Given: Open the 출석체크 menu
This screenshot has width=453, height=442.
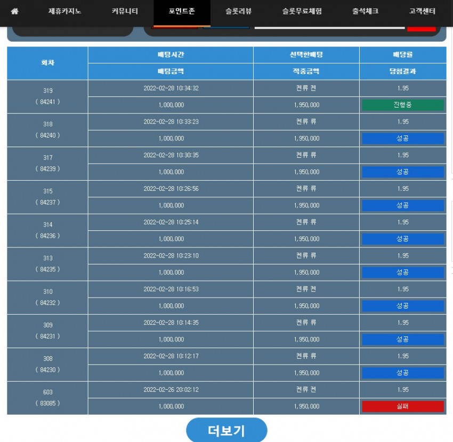Looking at the screenshot, I should (x=365, y=11).
